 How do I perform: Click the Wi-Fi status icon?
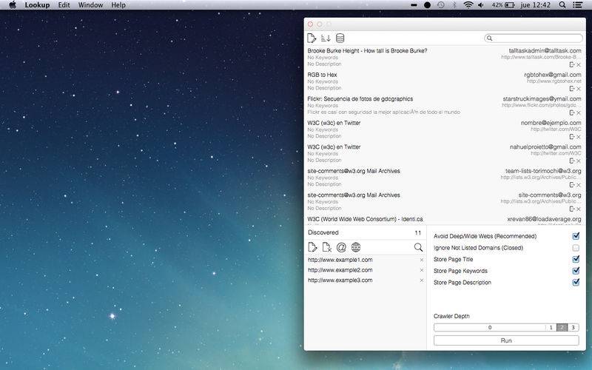click(468, 5)
